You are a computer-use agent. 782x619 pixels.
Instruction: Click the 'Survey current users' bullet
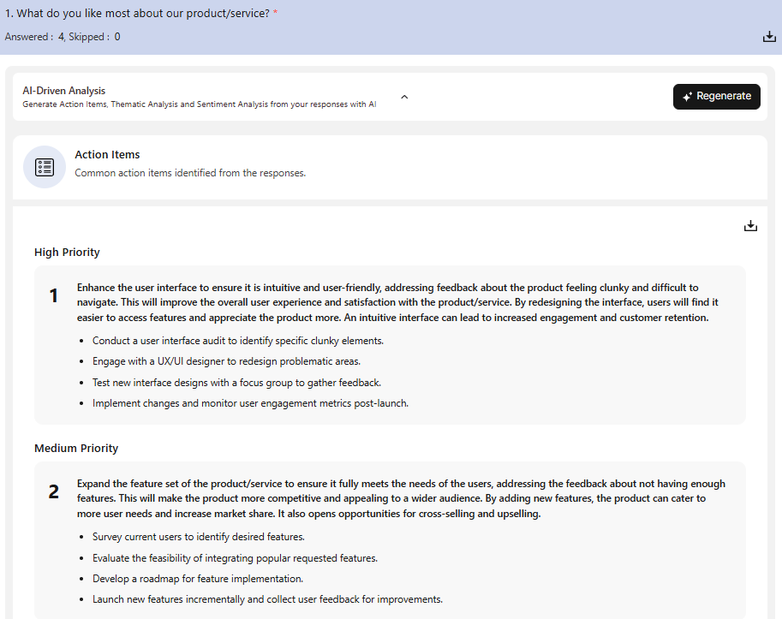click(x=199, y=537)
